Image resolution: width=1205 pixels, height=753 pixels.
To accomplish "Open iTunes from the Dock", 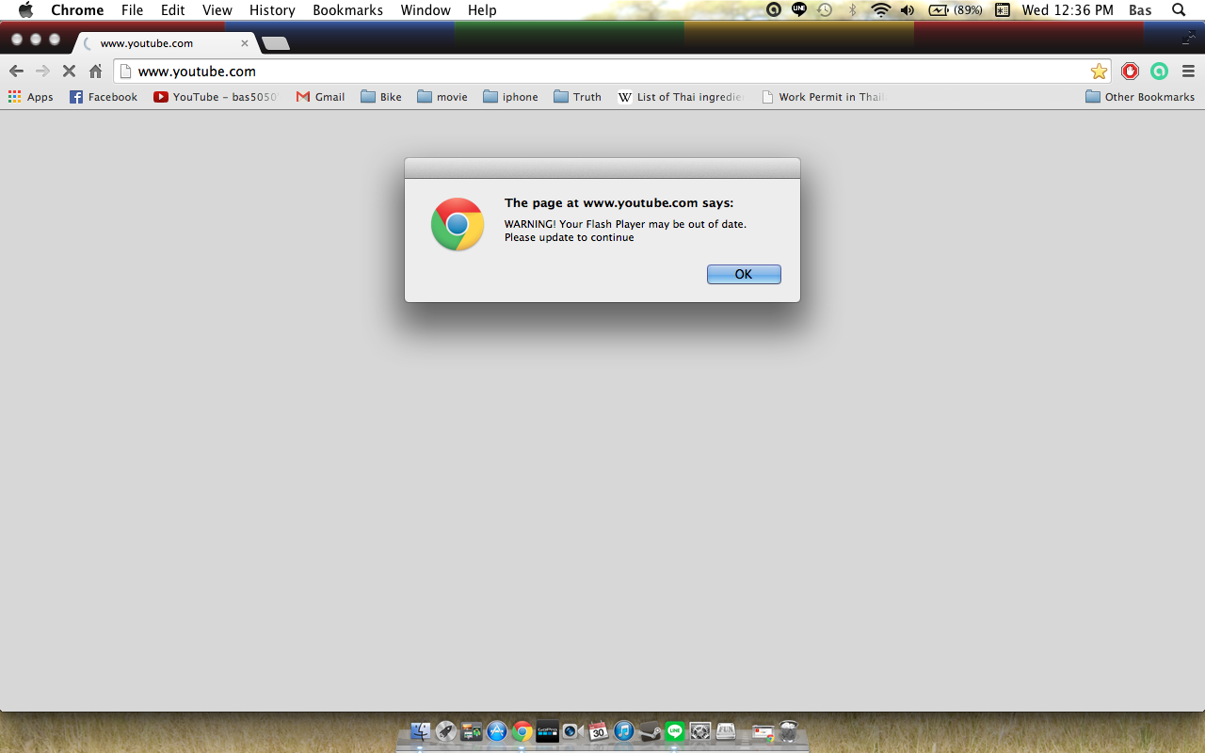I will [x=623, y=731].
